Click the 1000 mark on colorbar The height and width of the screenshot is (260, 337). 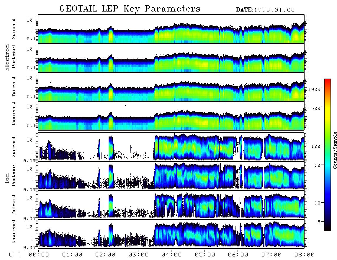314,89
